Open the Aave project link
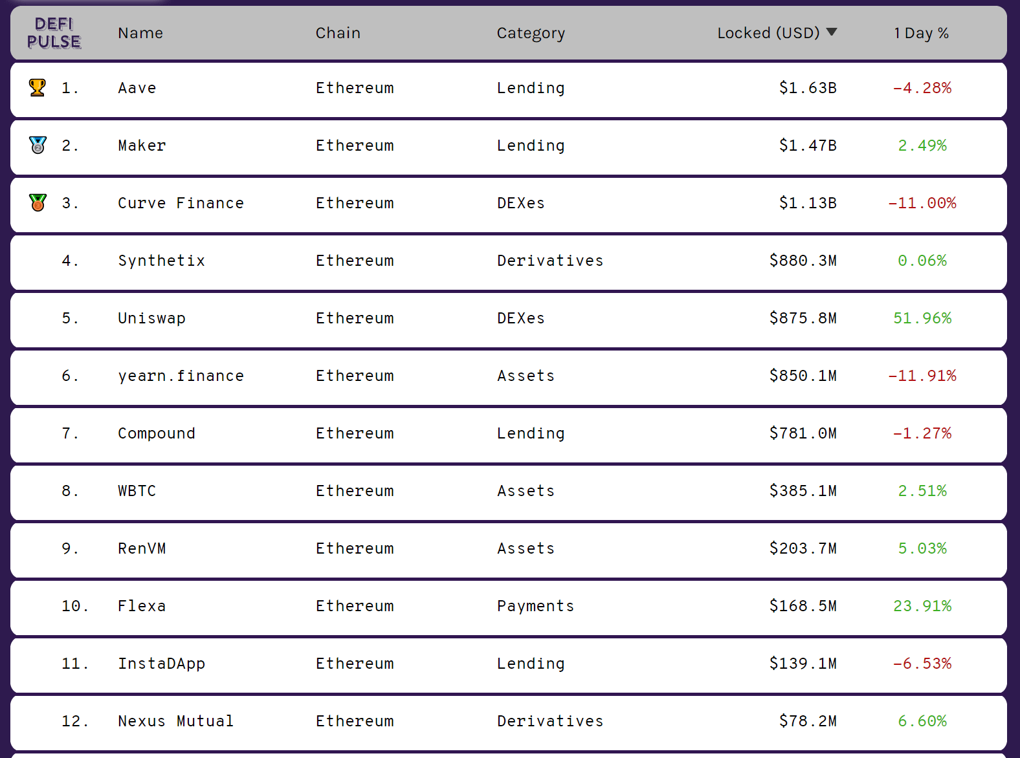The height and width of the screenshot is (758, 1020). (x=137, y=88)
